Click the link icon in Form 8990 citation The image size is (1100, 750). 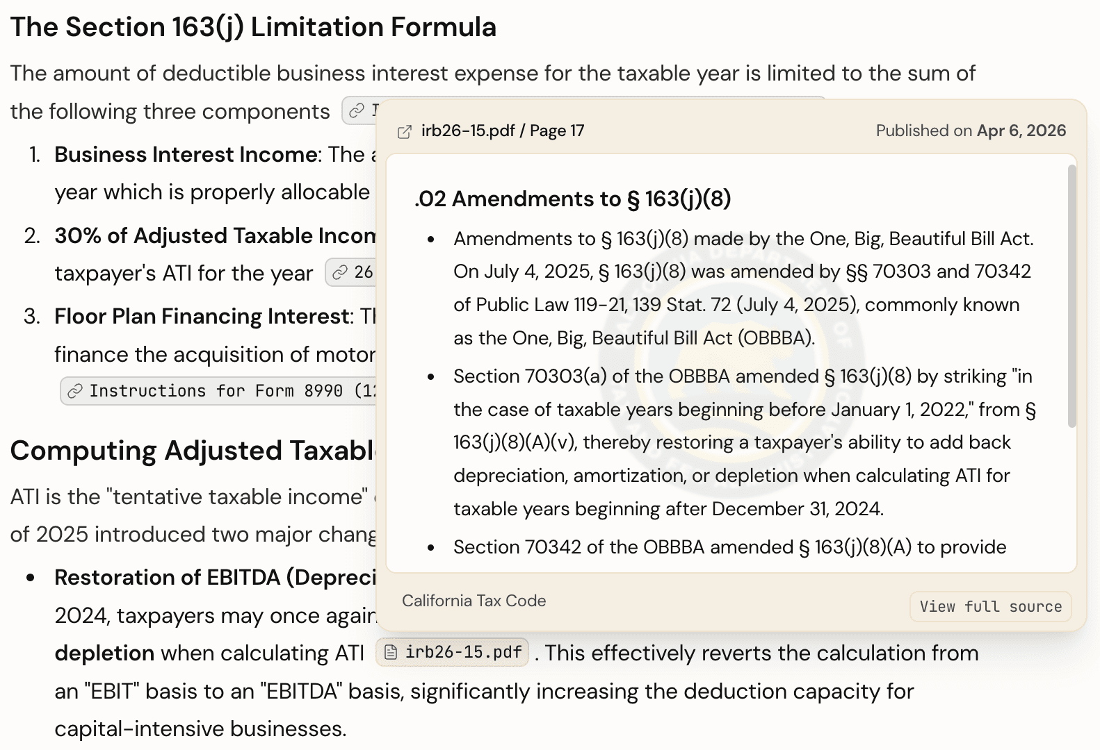(74, 392)
